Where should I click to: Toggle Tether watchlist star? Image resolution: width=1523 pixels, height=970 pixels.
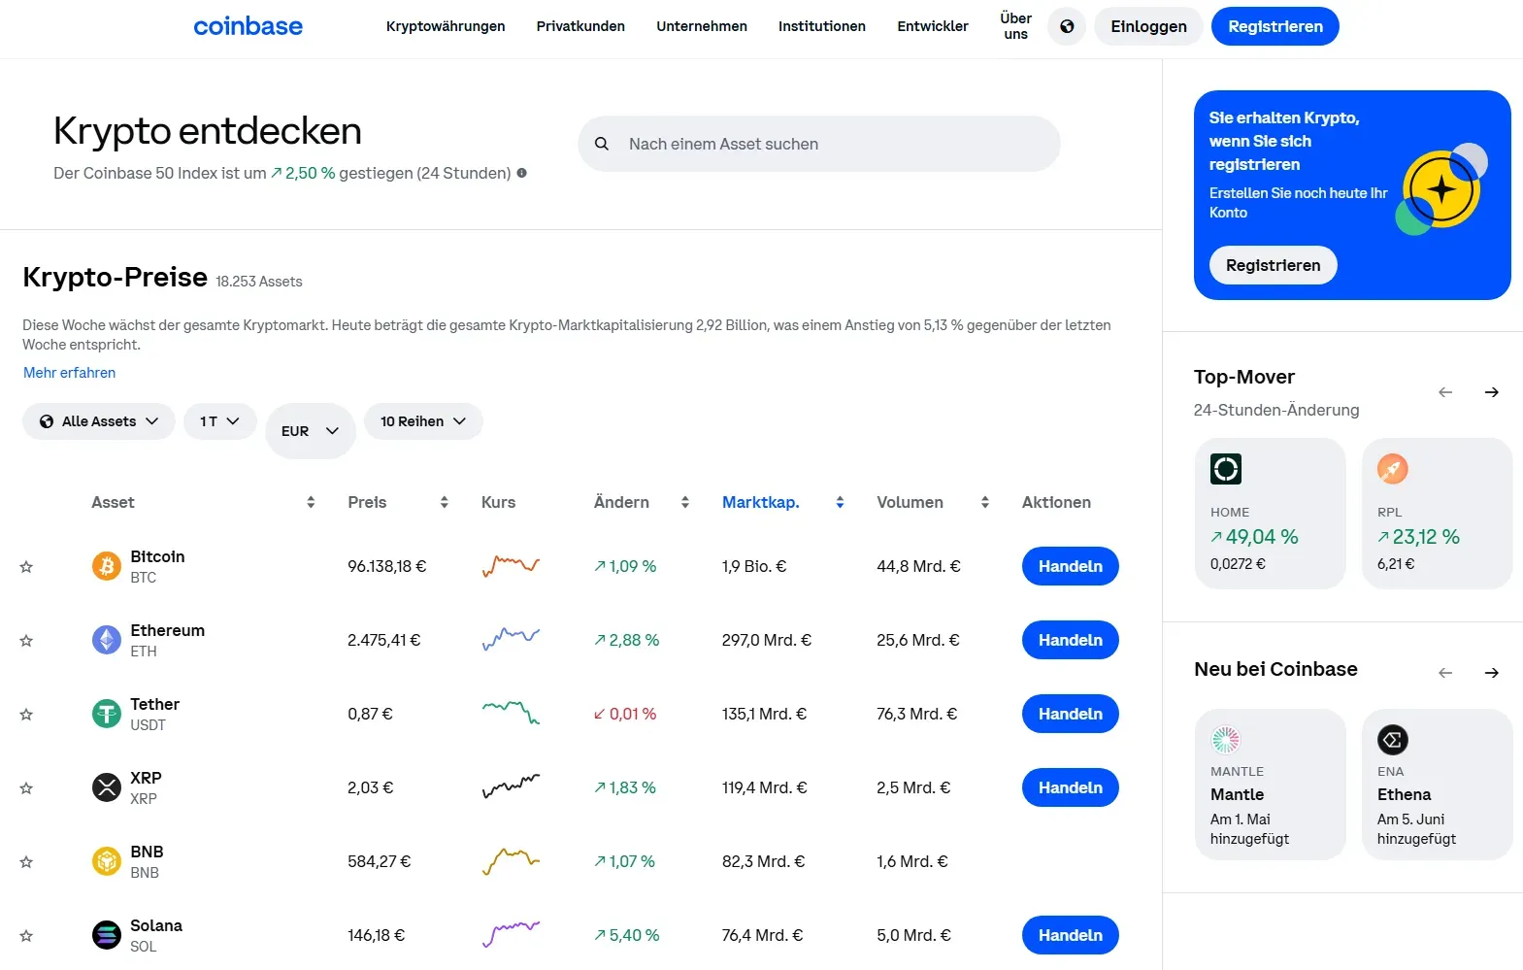tap(26, 715)
